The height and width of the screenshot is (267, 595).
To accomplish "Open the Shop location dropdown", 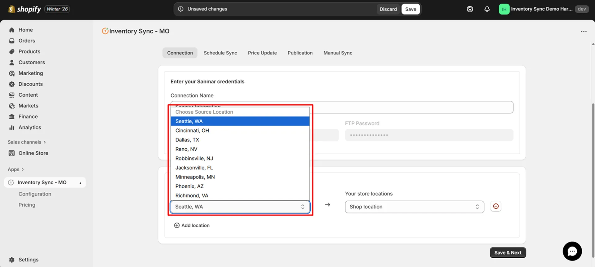I will pos(415,207).
